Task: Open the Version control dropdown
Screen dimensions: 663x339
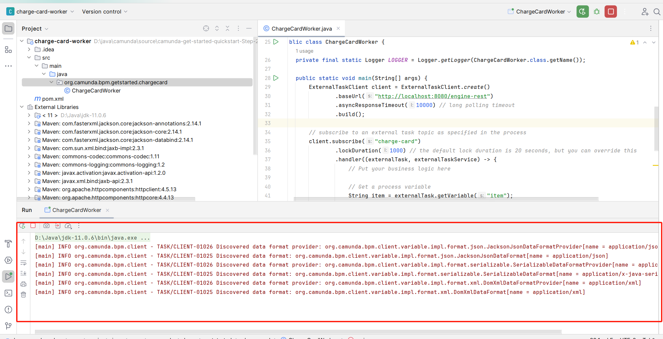Action: 105,12
